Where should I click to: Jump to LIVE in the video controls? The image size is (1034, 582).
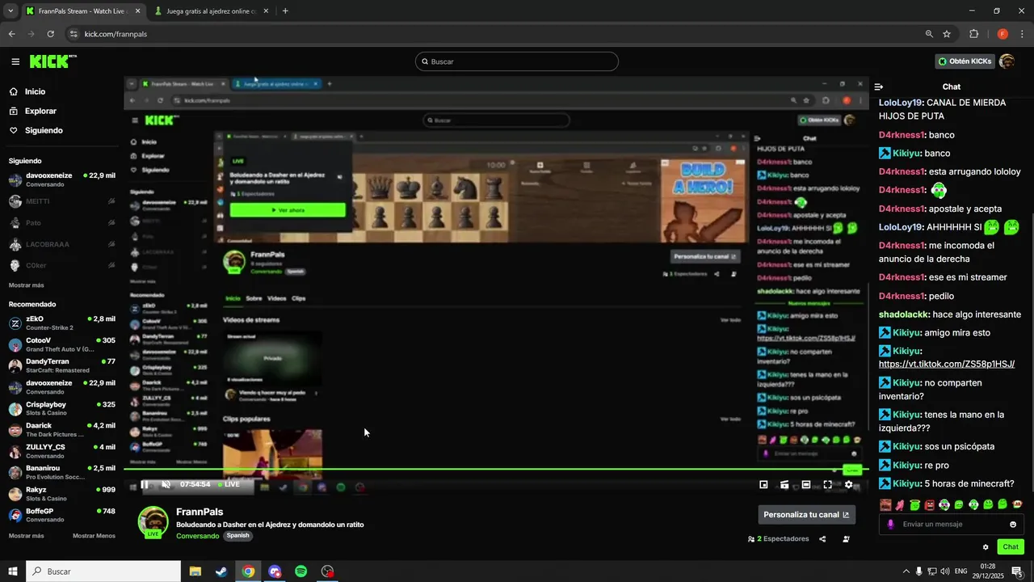229,485
